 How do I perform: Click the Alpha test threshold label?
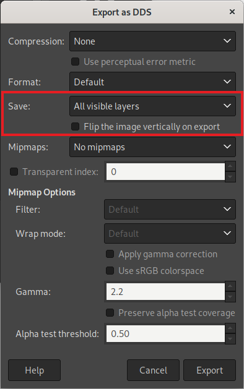[58, 334]
